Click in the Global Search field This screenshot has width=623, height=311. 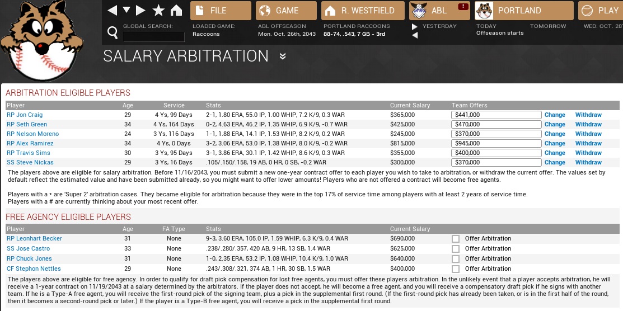tap(154, 36)
